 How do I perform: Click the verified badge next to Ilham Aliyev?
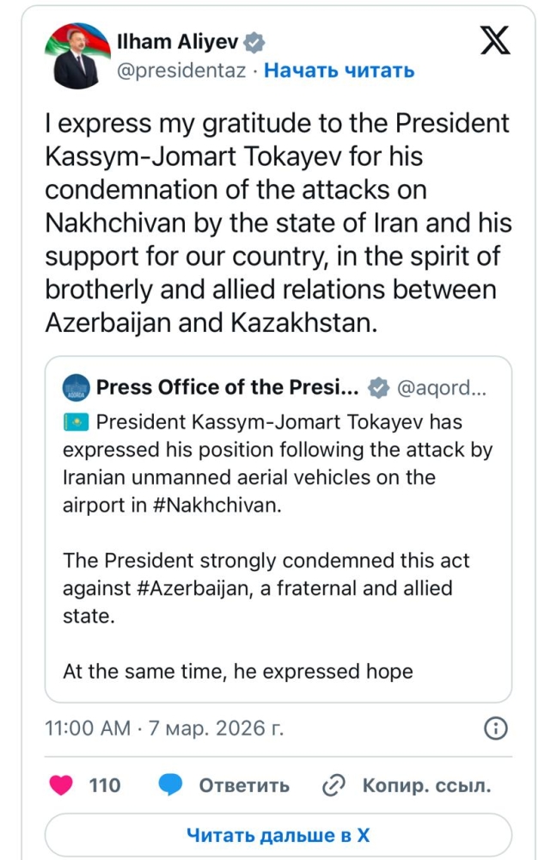tap(255, 42)
